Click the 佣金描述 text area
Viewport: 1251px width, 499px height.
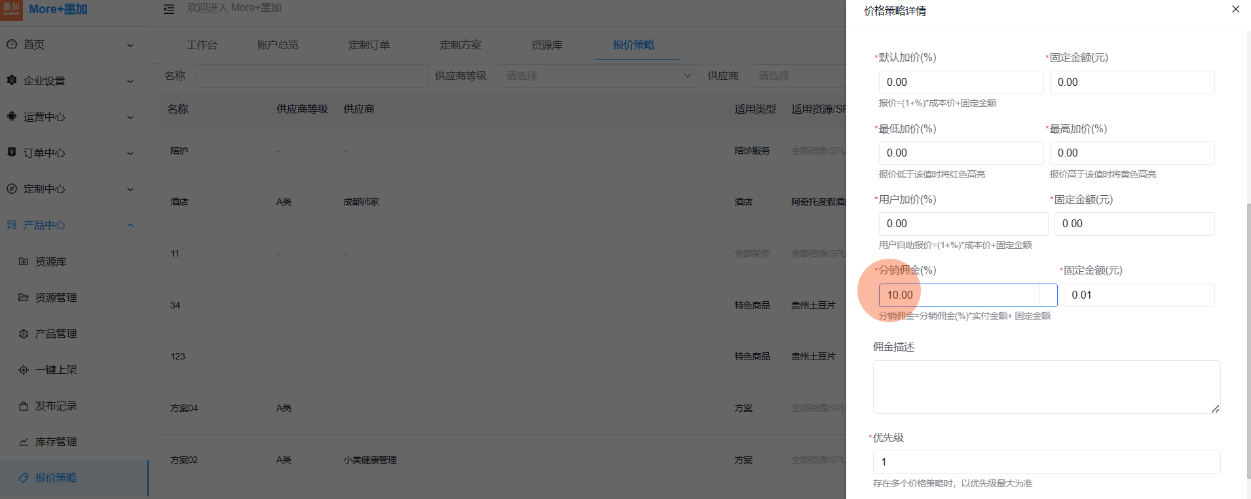pyautogui.click(x=1046, y=387)
